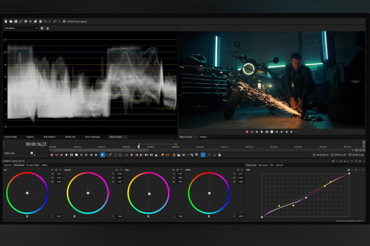Reset the Lift color wheel
The width and height of the screenshot is (370, 246).
click(60, 170)
